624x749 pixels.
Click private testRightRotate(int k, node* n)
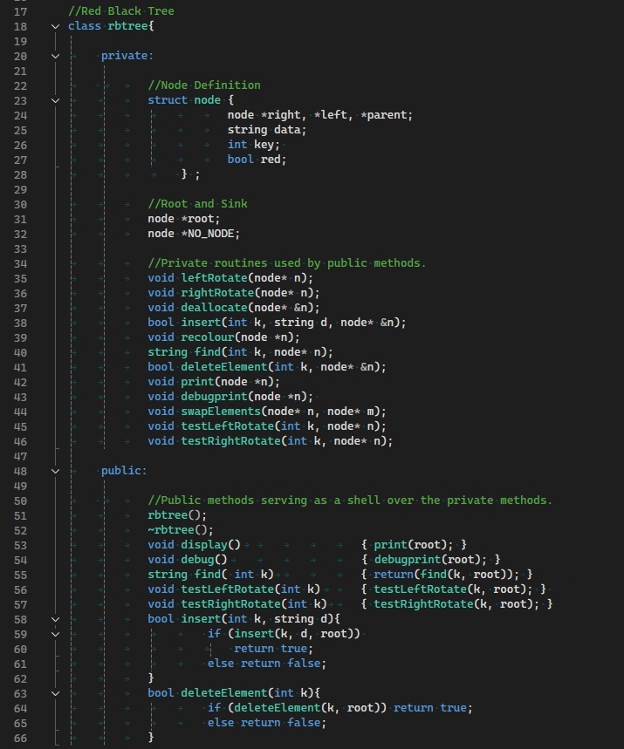(271, 440)
